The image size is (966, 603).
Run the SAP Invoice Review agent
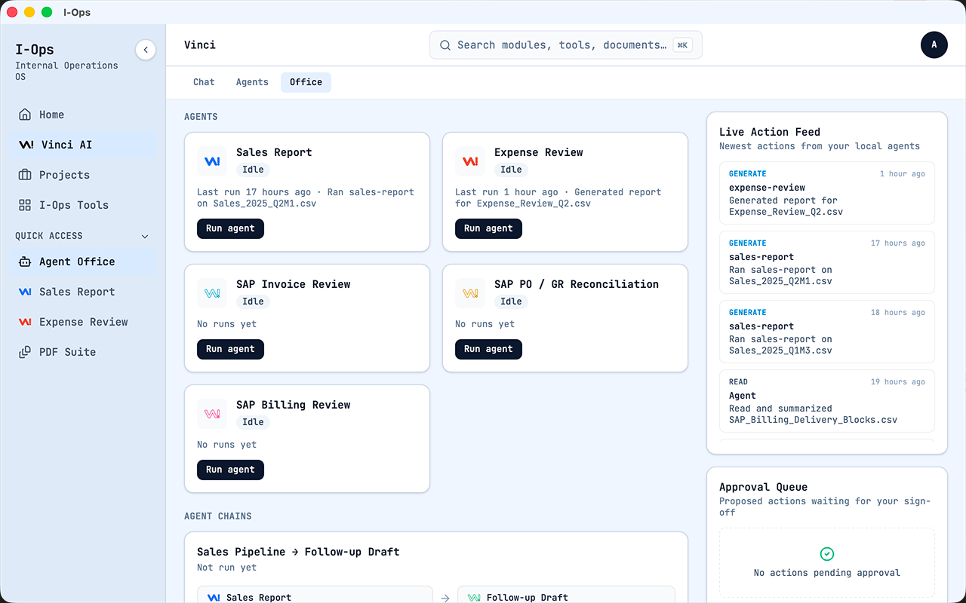(230, 349)
